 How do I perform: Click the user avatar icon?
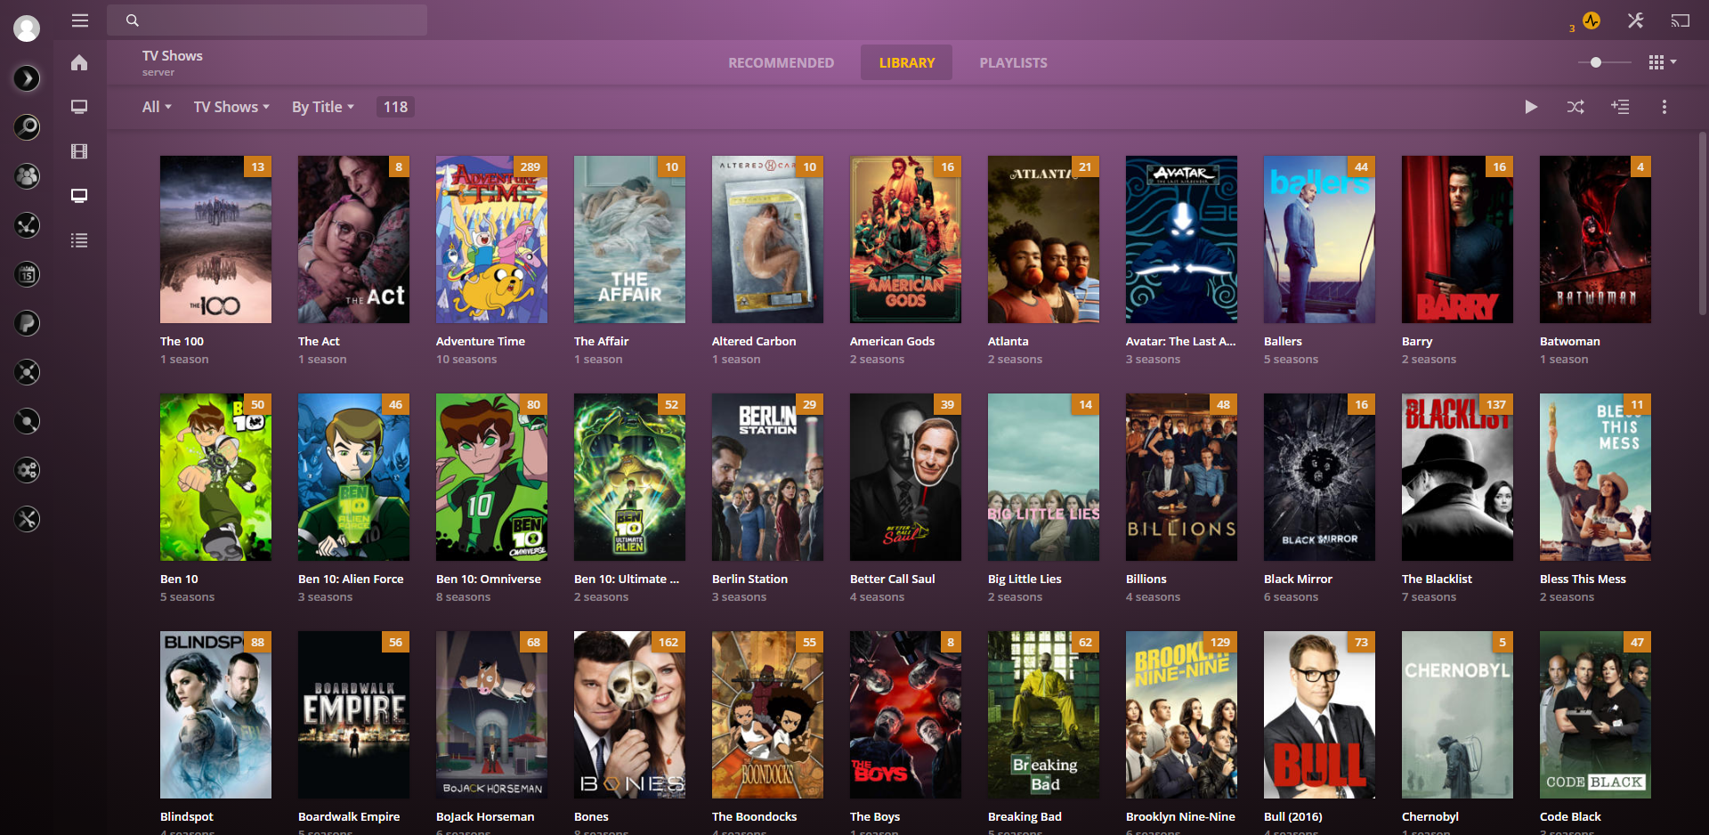point(27,28)
